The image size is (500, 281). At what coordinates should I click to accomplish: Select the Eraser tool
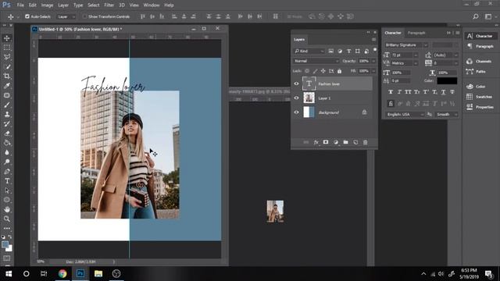click(7, 133)
